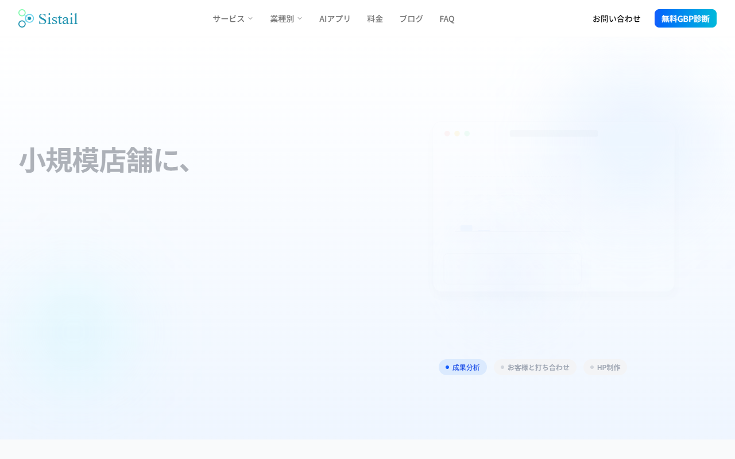The image size is (735, 459).
Task: Click the red dot in mockup window
Action: (447, 134)
